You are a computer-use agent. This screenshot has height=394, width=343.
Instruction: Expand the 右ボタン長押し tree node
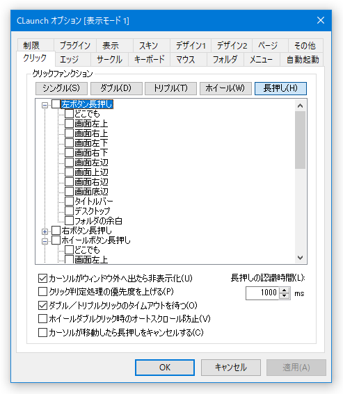pyautogui.click(x=45, y=231)
